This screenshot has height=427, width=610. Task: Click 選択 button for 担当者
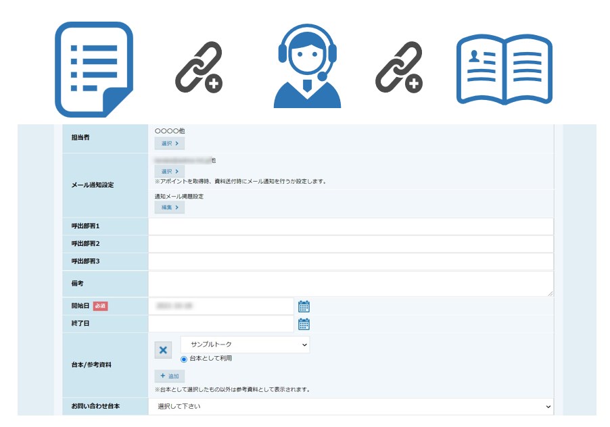(169, 143)
